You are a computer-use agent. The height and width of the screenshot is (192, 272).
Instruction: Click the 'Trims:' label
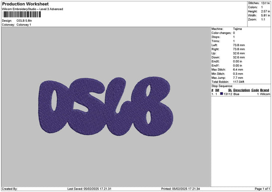[216, 41]
